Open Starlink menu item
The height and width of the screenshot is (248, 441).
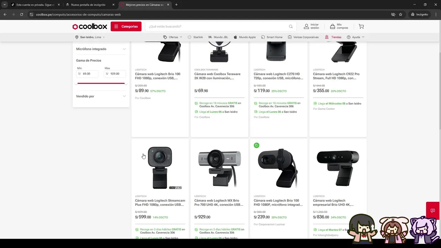[195, 37]
